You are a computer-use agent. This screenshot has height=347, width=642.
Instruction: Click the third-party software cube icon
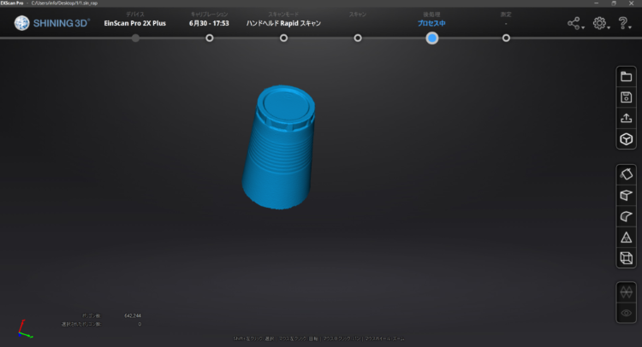point(626,139)
